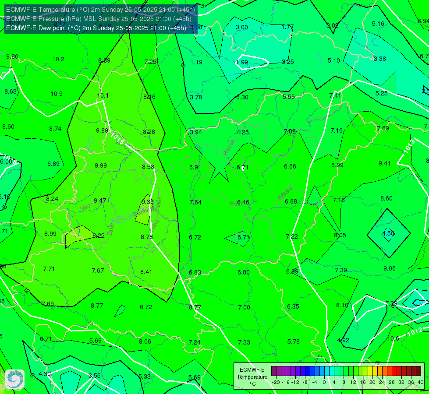Click the grid value '10.6'
The width and height of the screenshot is (429, 394).
(393, 338)
